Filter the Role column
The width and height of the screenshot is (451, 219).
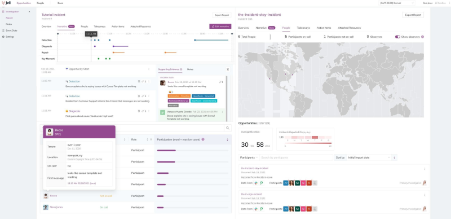151,139
